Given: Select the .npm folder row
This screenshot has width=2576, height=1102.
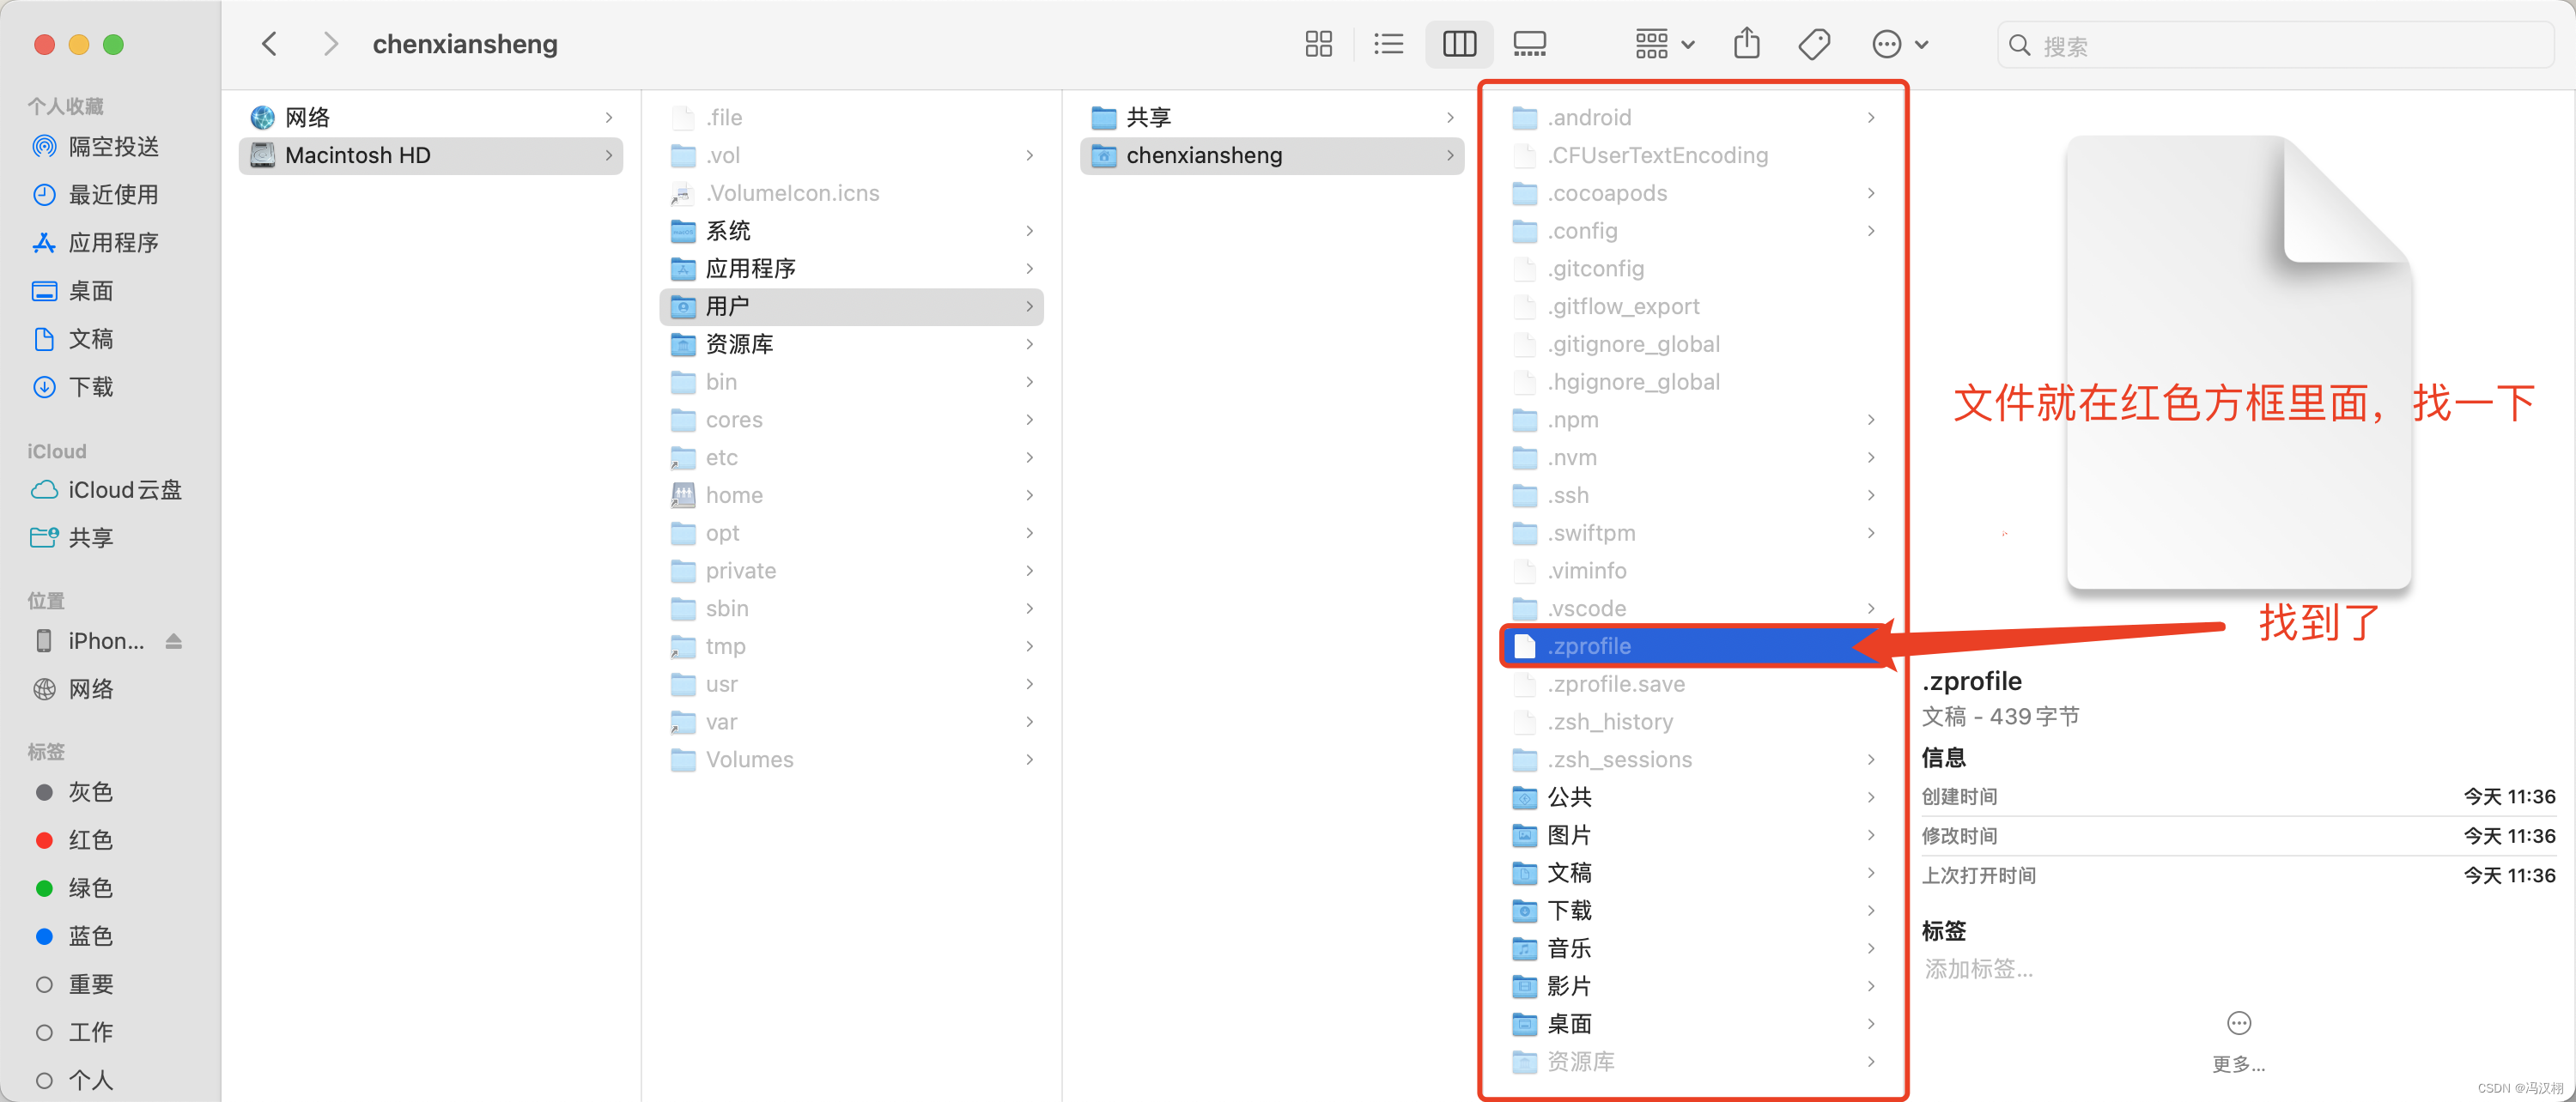Looking at the screenshot, I should coord(1694,420).
